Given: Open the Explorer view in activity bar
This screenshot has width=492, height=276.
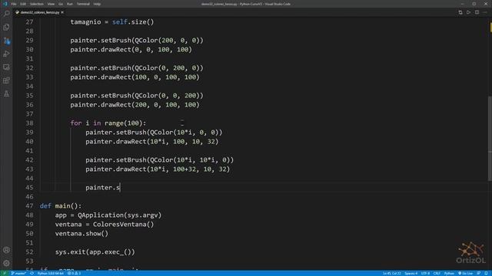Looking at the screenshot, I should tap(6, 28).
